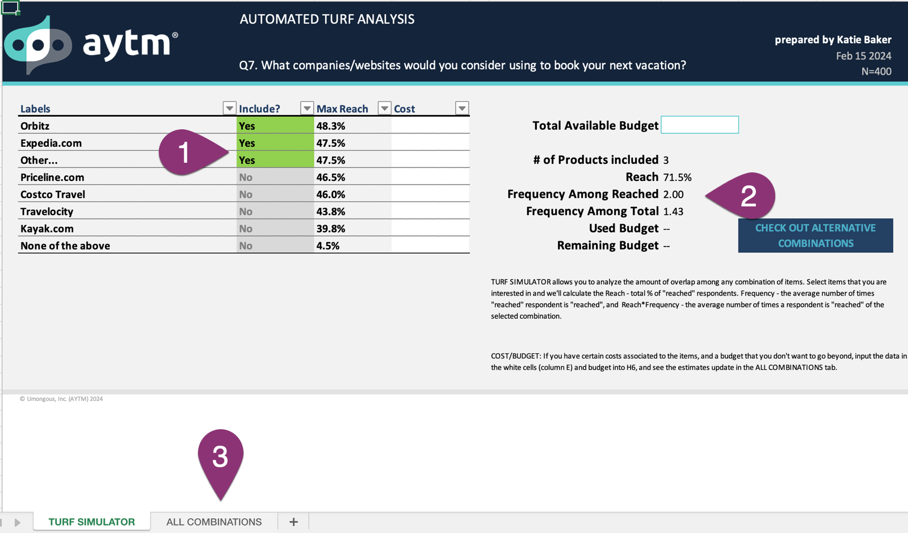Click CHECK OUT ALTERNATIVE COMBINATIONS button

click(815, 235)
